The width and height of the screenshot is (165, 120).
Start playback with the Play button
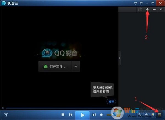pos(82,115)
